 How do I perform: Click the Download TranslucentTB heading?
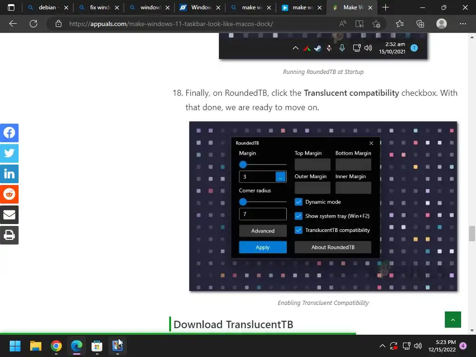[x=233, y=324]
